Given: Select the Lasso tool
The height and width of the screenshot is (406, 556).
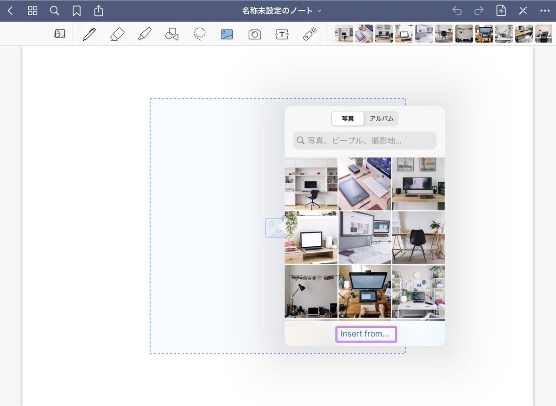Looking at the screenshot, I should coord(200,34).
